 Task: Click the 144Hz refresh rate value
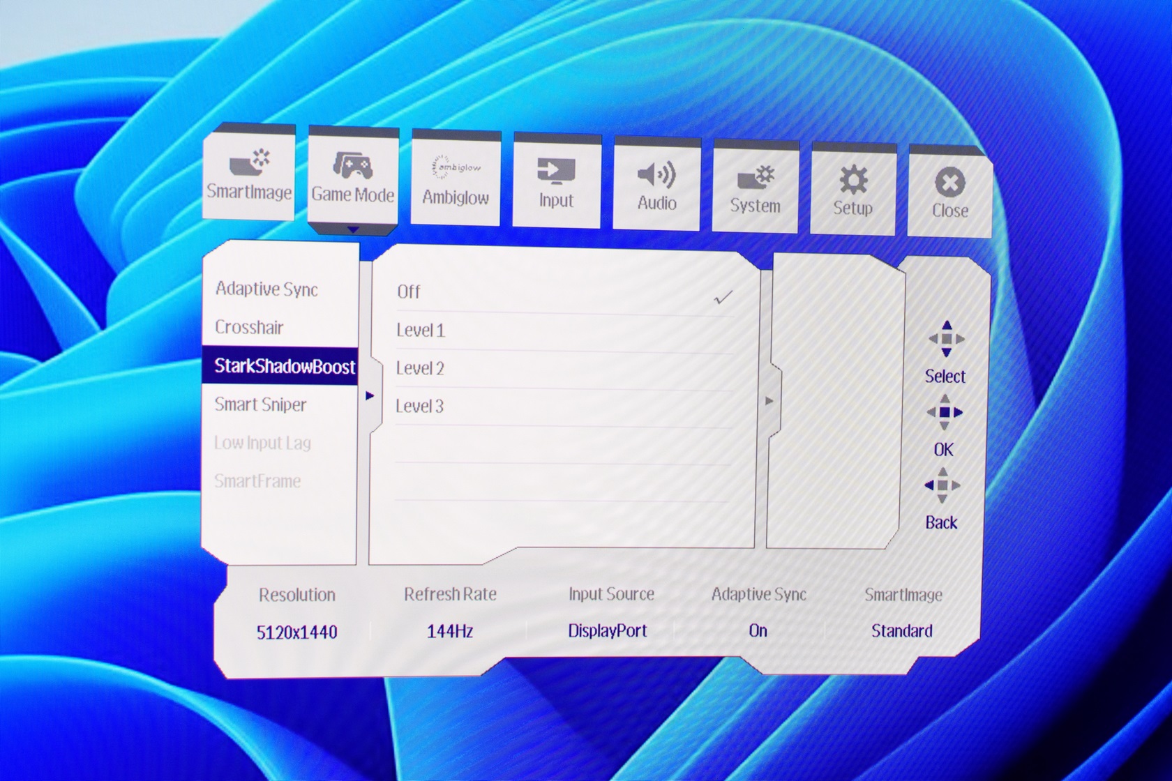click(x=450, y=631)
